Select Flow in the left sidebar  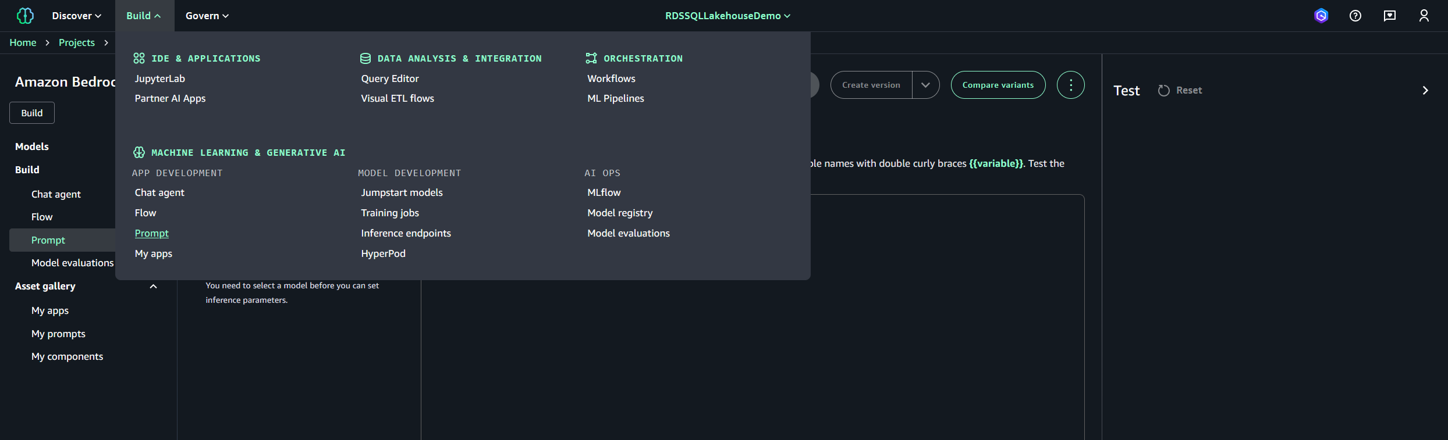(42, 217)
